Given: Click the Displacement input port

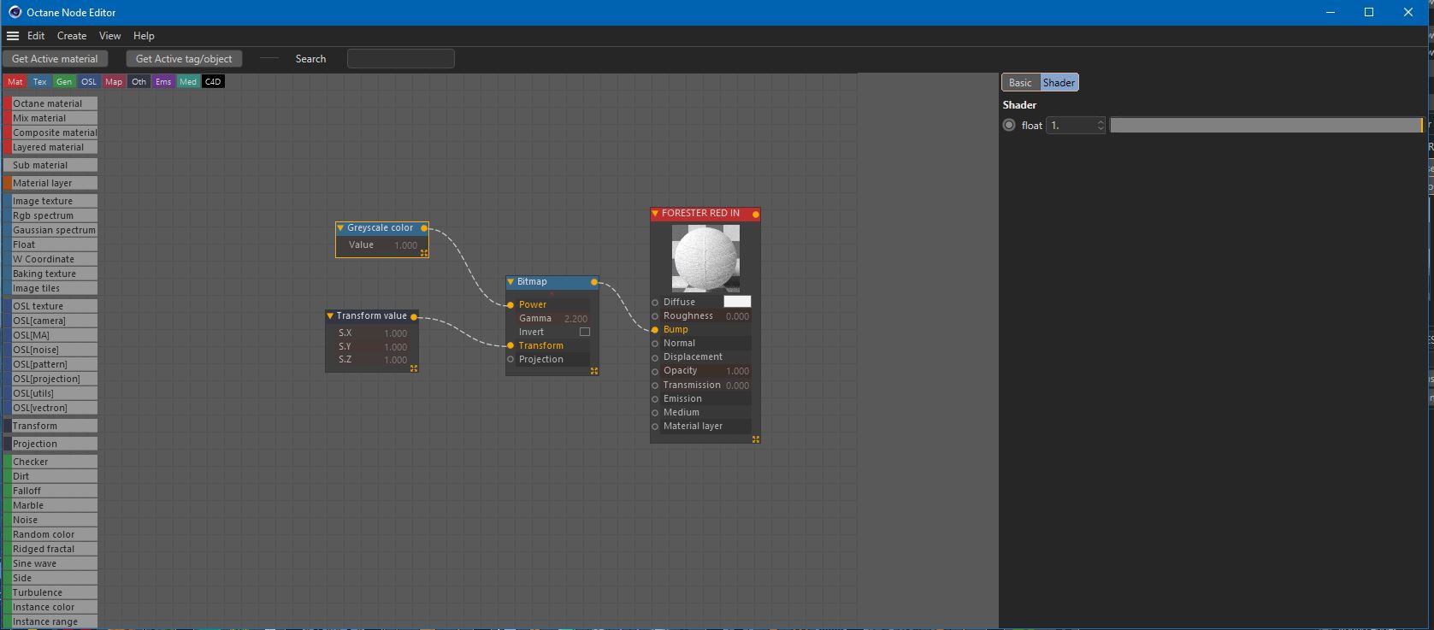Looking at the screenshot, I should coord(655,357).
